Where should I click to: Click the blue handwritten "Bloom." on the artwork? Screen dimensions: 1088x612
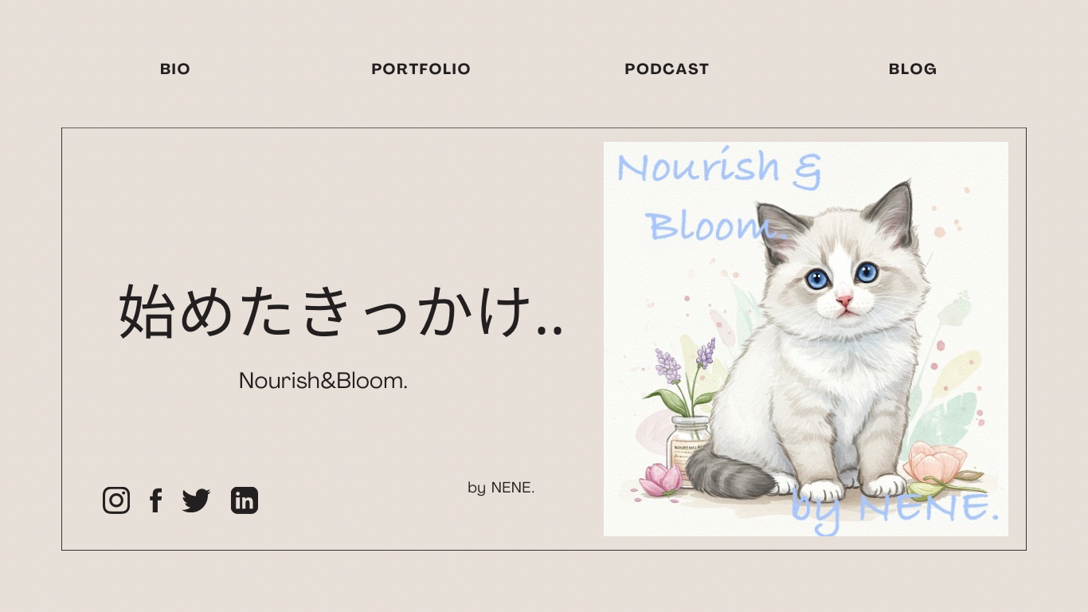pos(717,226)
